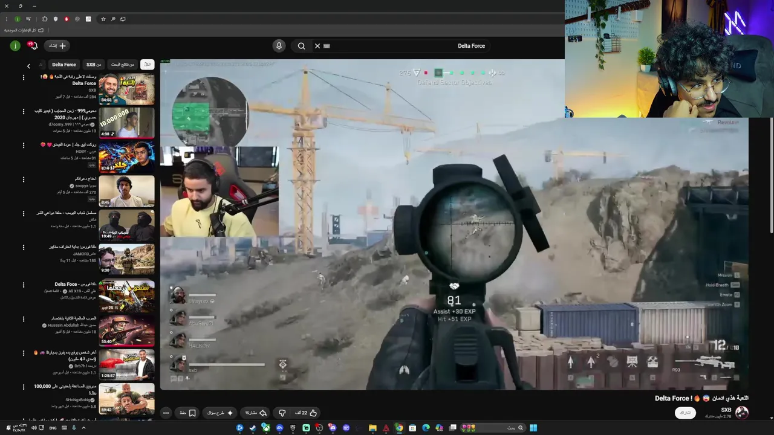Select the Delta Force filter chip
The width and height of the screenshot is (774, 435).
coord(63,64)
